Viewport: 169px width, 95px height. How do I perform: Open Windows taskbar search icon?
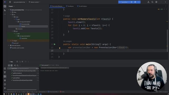[6, 94]
